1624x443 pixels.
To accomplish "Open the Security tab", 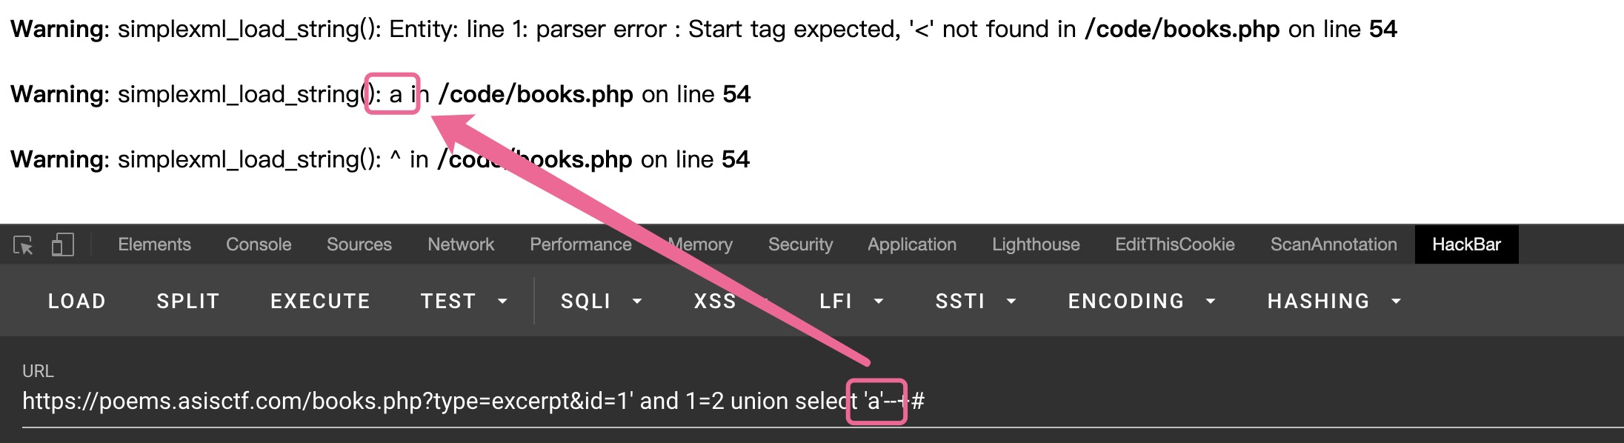I will [800, 244].
